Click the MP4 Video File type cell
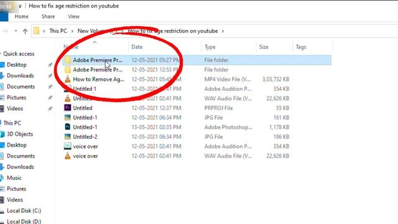Screen dimensions: 398x224 [x=228, y=79]
